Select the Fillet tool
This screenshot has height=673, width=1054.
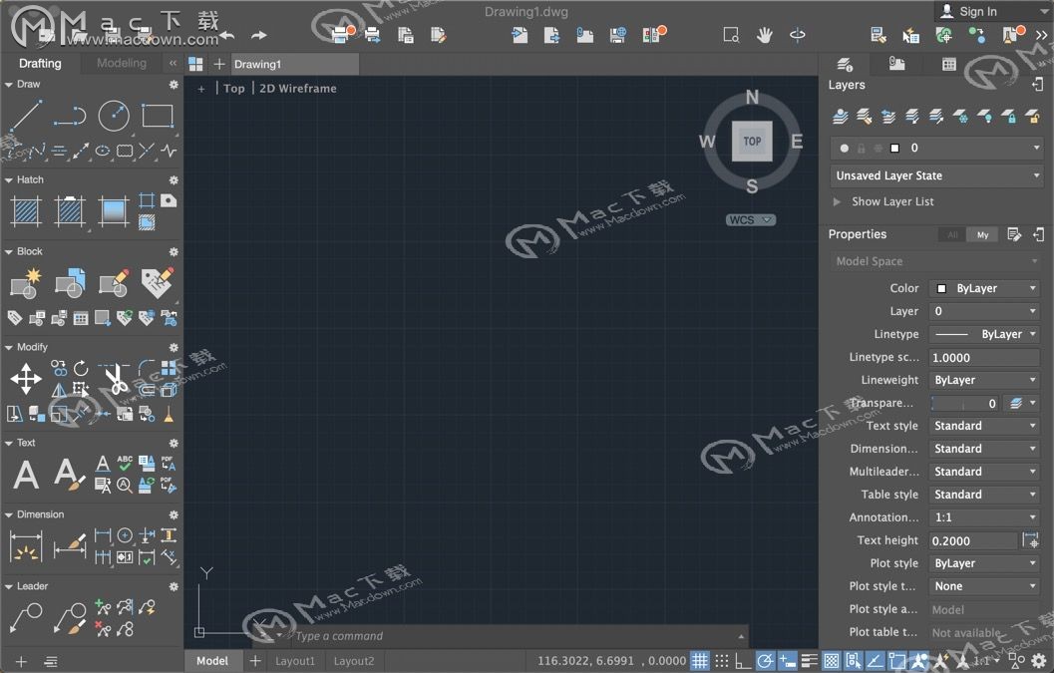(146, 367)
